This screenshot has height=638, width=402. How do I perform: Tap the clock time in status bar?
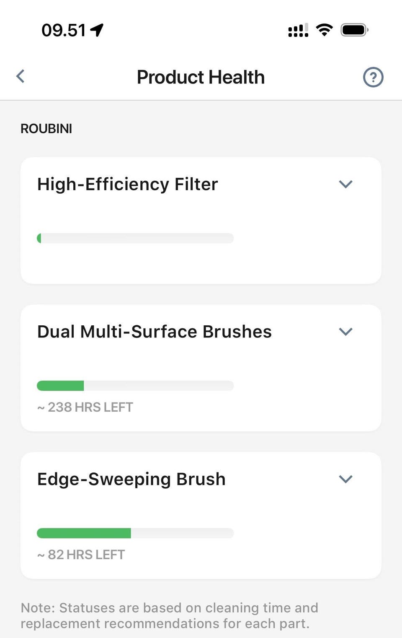[x=64, y=30]
